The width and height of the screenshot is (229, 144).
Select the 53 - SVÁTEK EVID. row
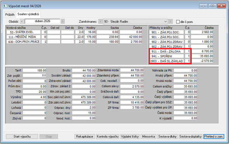click(x=74, y=32)
